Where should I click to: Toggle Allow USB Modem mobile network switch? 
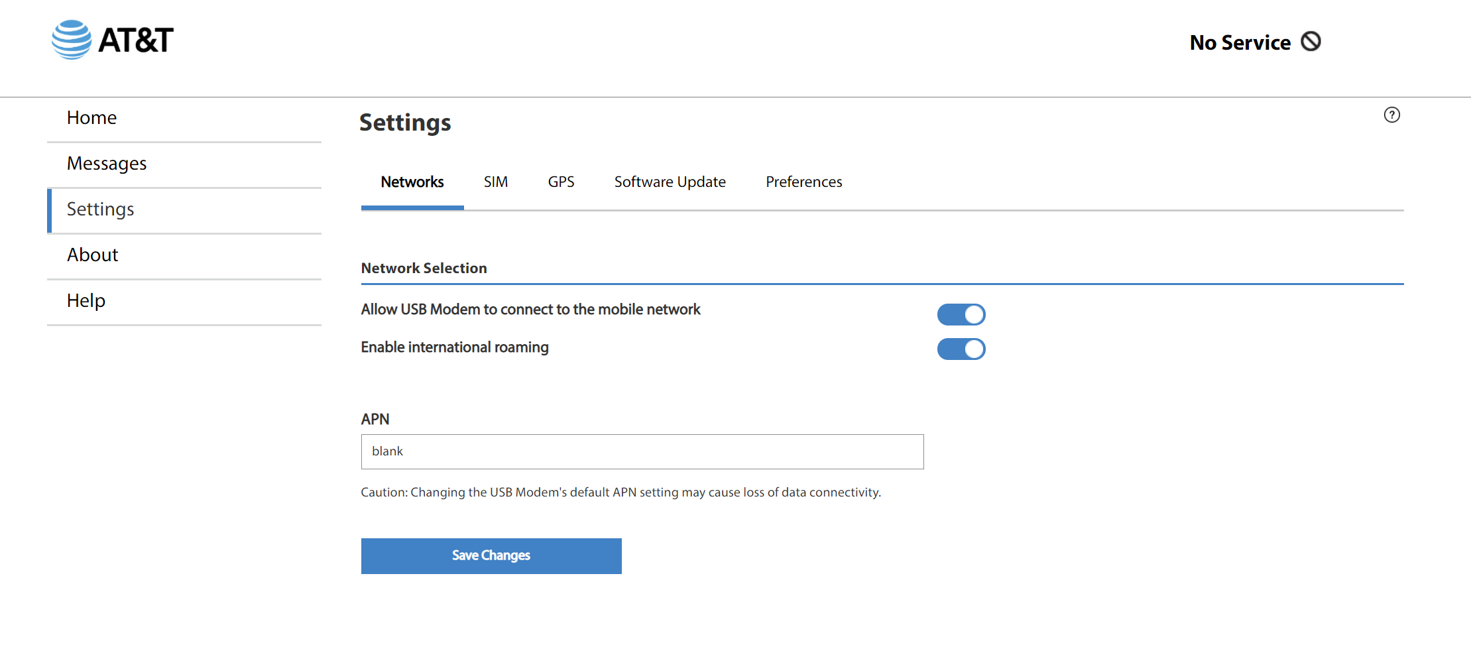tap(961, 314)
